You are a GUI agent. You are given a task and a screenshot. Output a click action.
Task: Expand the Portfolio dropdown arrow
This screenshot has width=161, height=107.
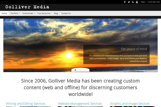click(x=19, y=13)
